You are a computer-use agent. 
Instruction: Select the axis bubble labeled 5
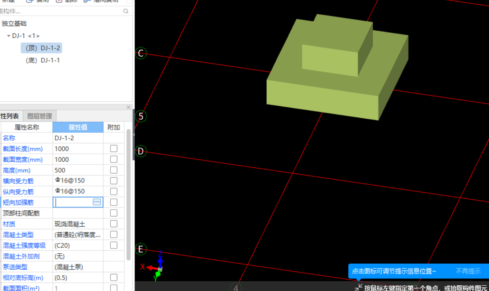[141, 117]
